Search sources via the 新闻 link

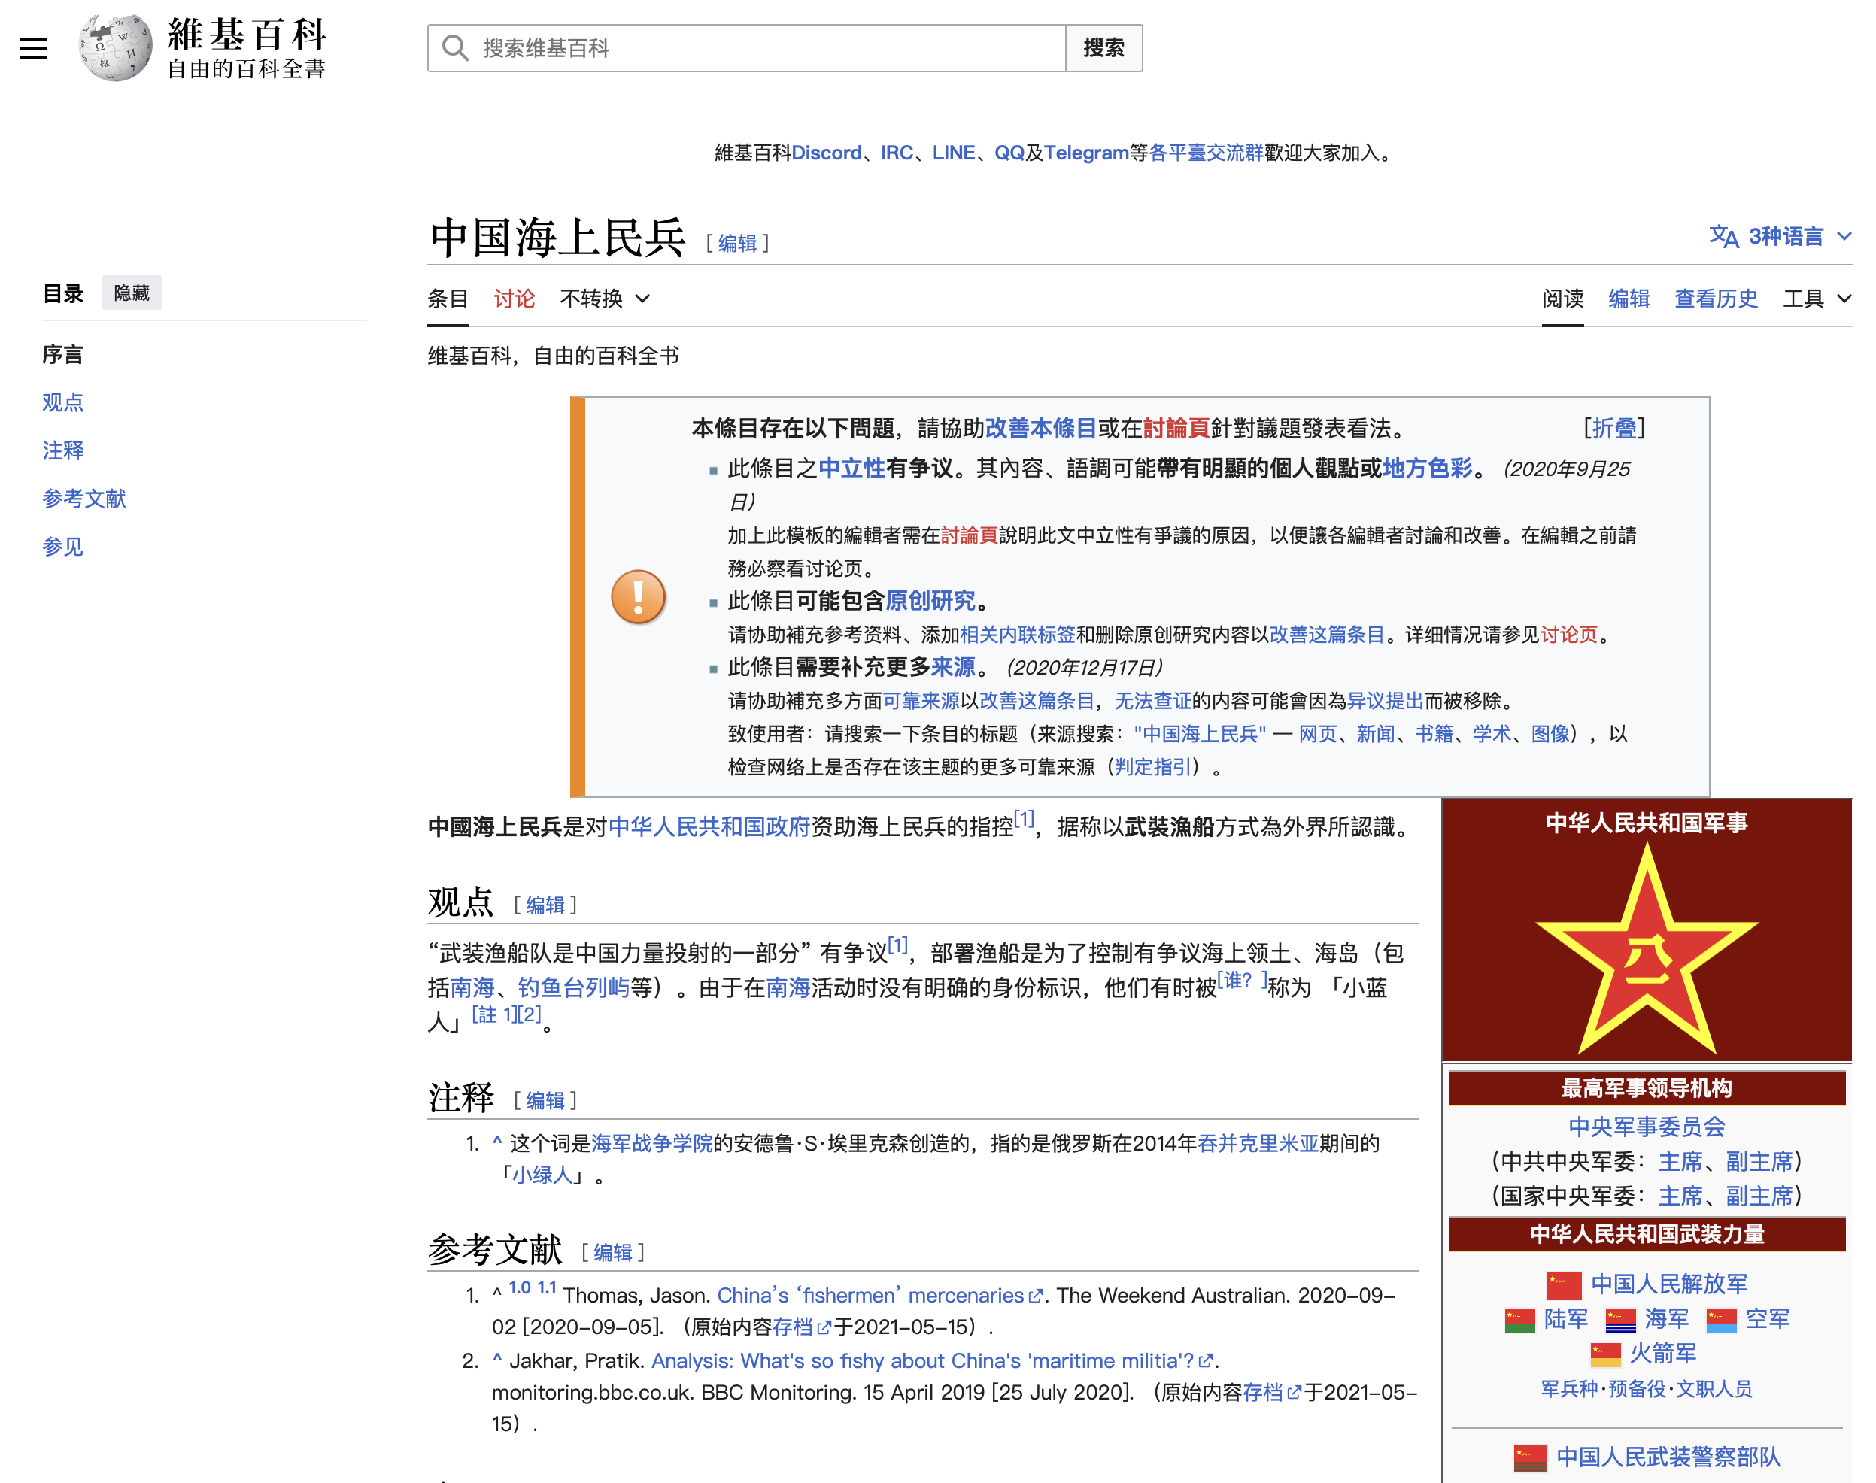[1376, 734]
